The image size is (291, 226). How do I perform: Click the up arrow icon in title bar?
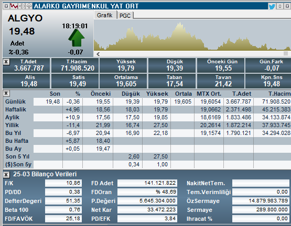[29, 6]
